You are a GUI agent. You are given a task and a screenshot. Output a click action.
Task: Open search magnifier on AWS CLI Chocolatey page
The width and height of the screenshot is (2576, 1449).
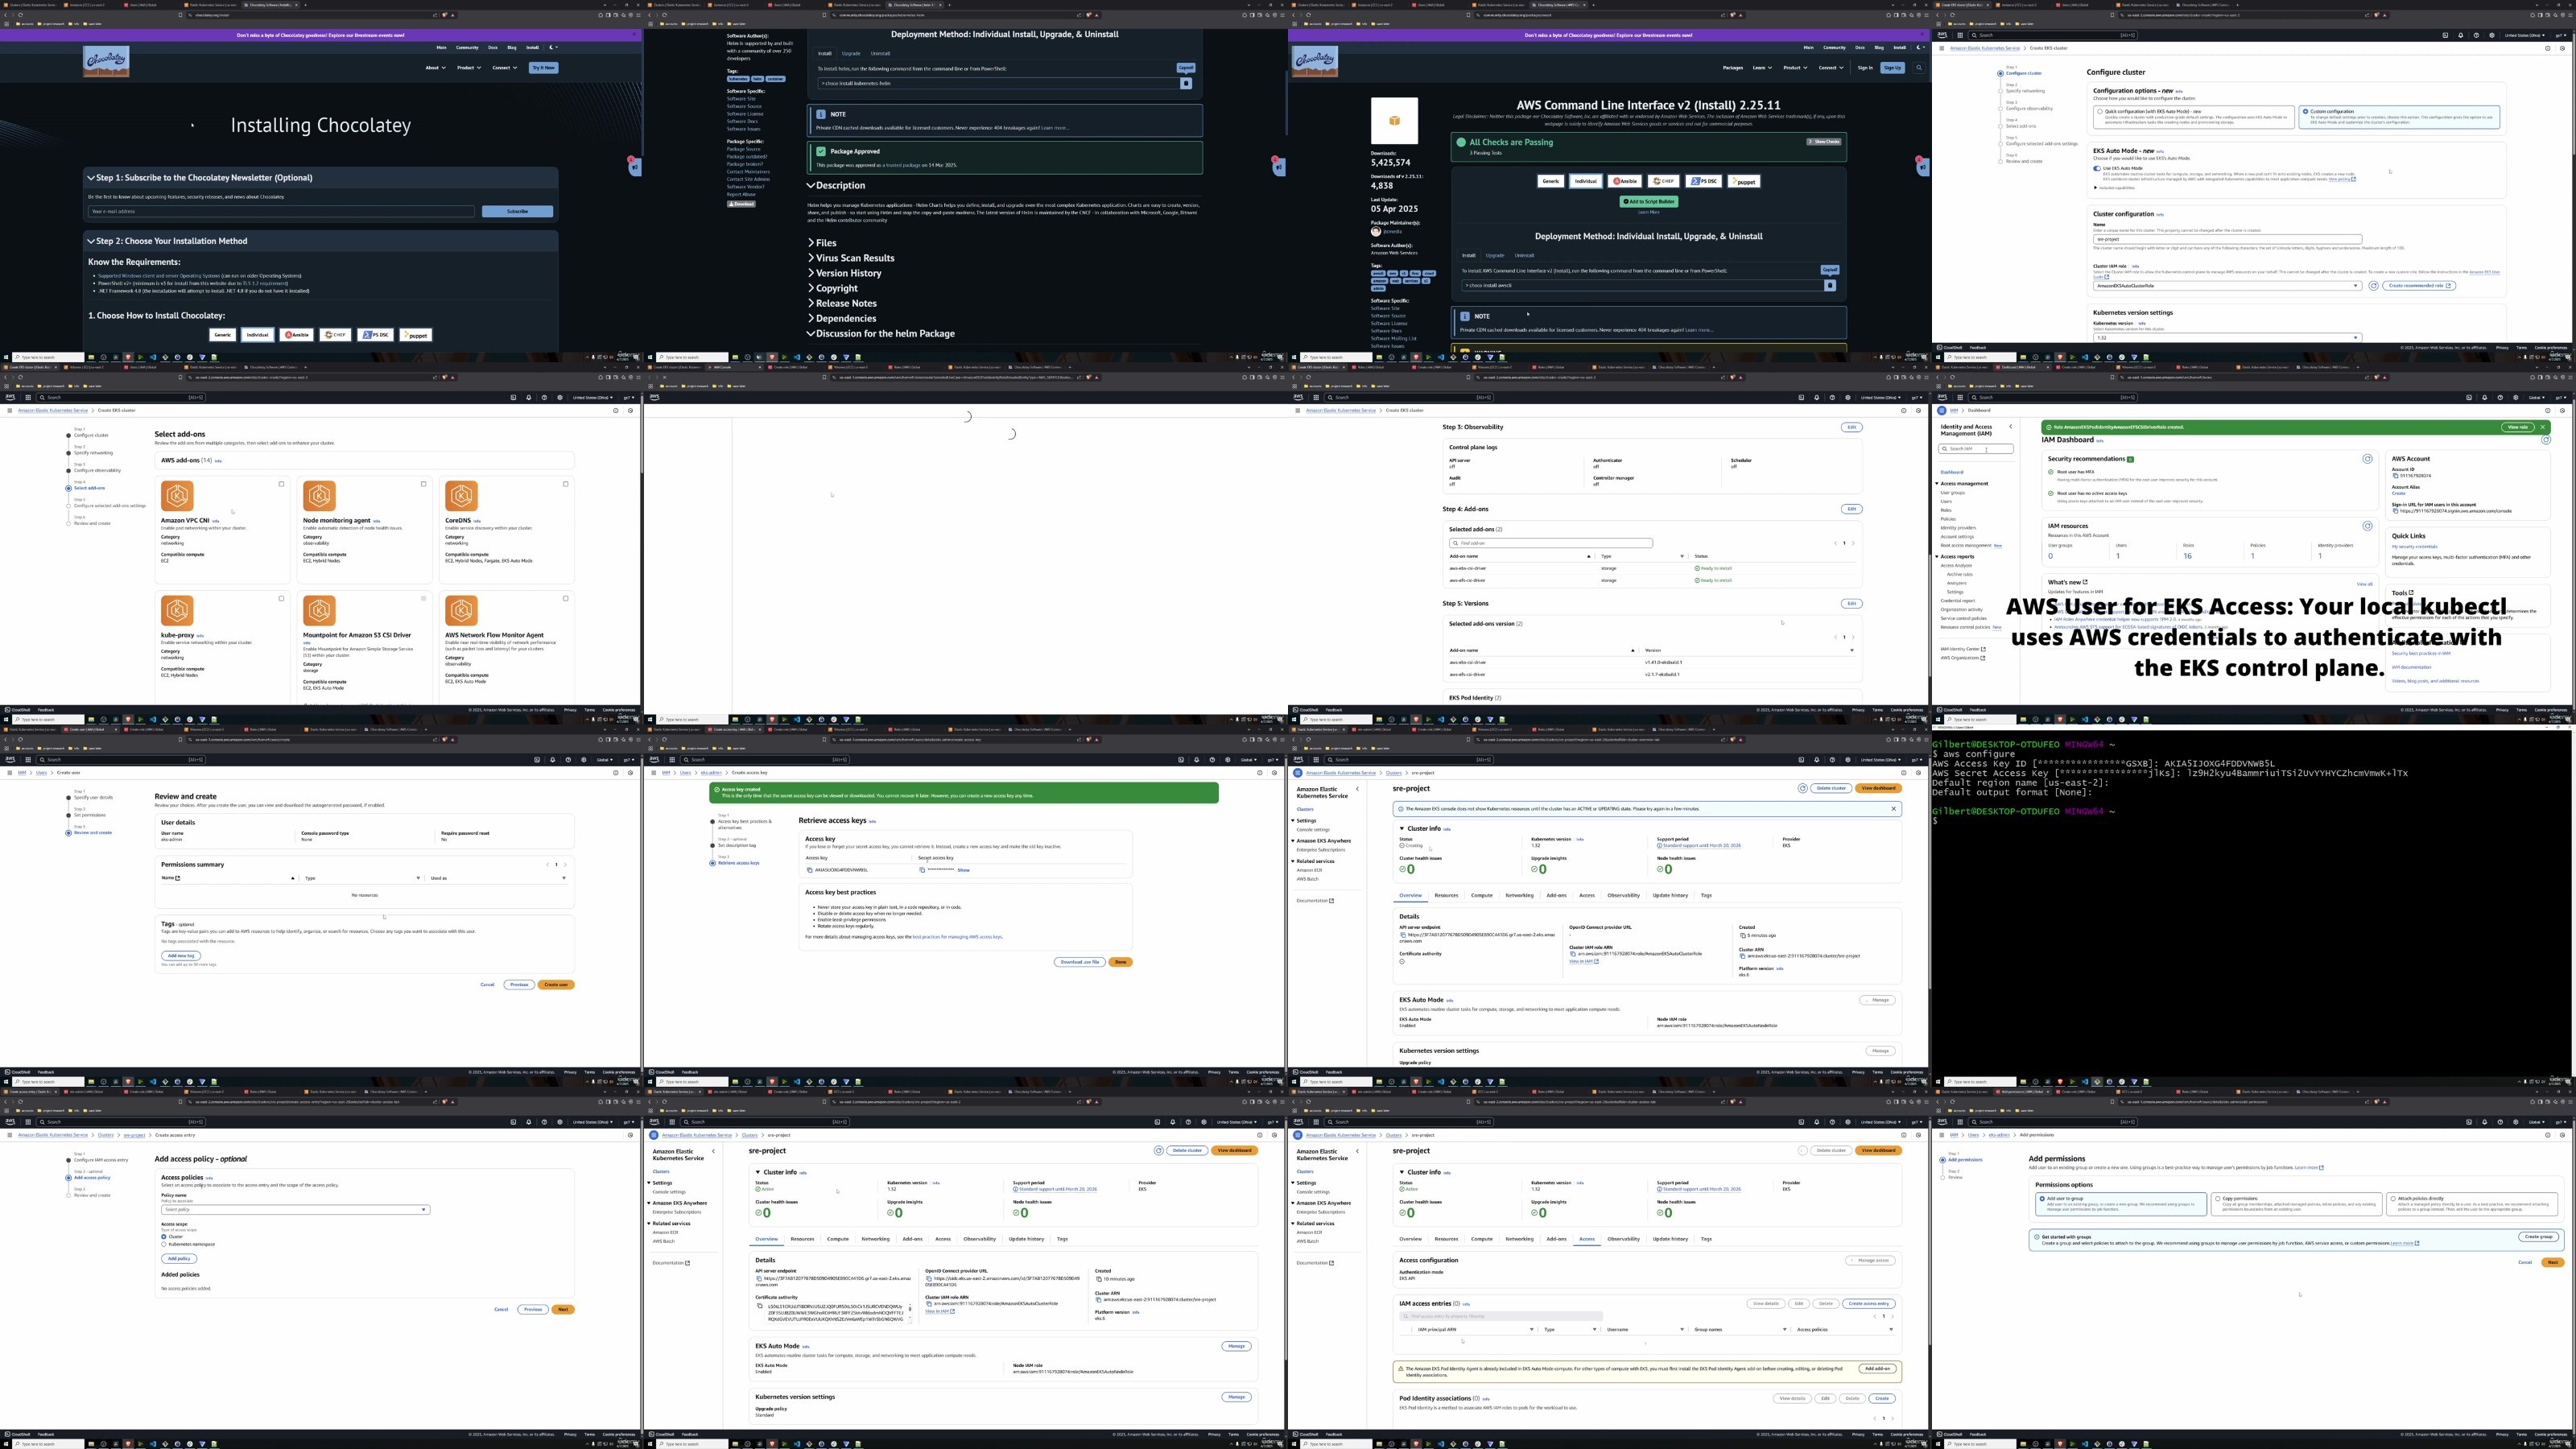tap(1919, 68)
